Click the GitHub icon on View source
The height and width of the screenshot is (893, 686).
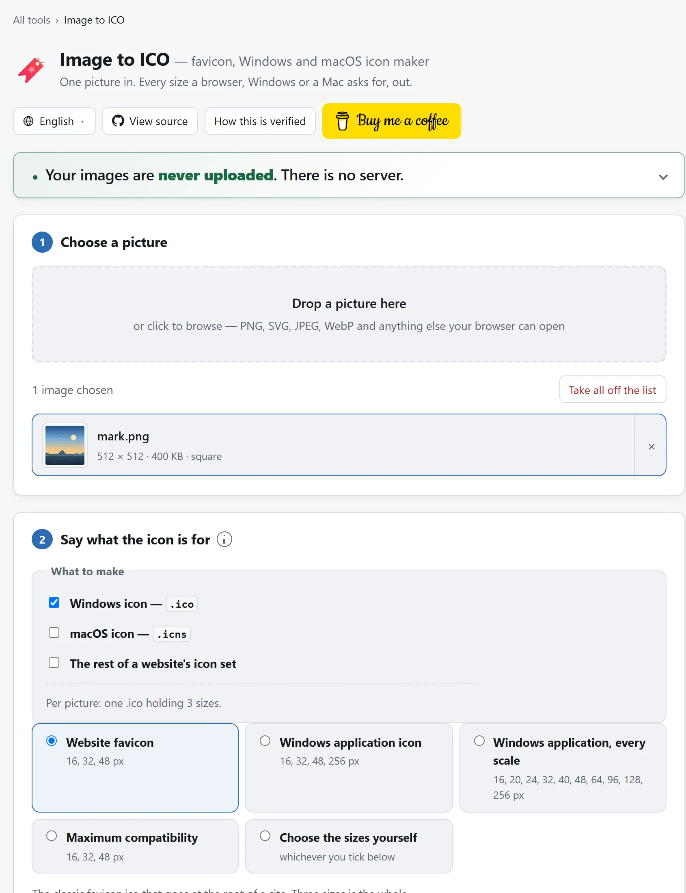(x=118, y=121)
